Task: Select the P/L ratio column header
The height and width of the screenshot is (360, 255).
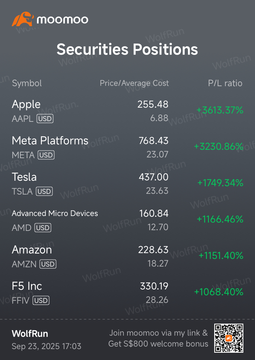Action: [225, 83]
